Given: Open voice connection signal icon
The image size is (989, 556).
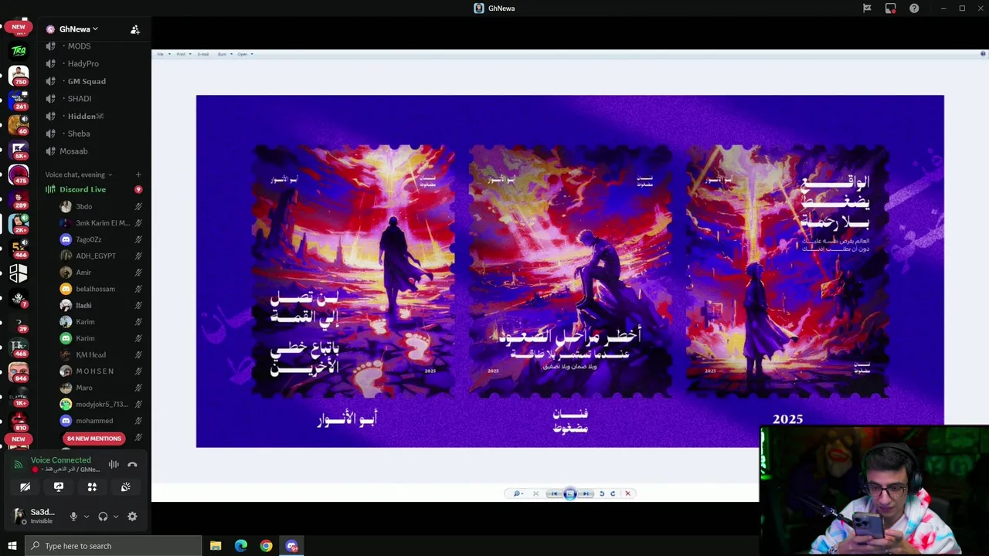Looking at the screenshot, I should point(18,465).
